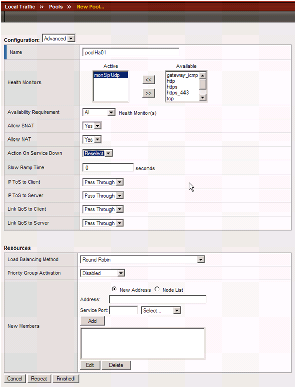Select the New Address radio button

pos(114,289)
